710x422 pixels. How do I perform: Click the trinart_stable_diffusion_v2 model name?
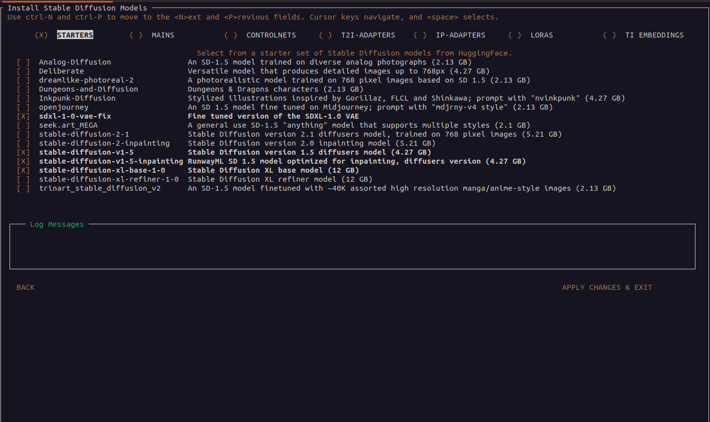[x=100, y=188]
